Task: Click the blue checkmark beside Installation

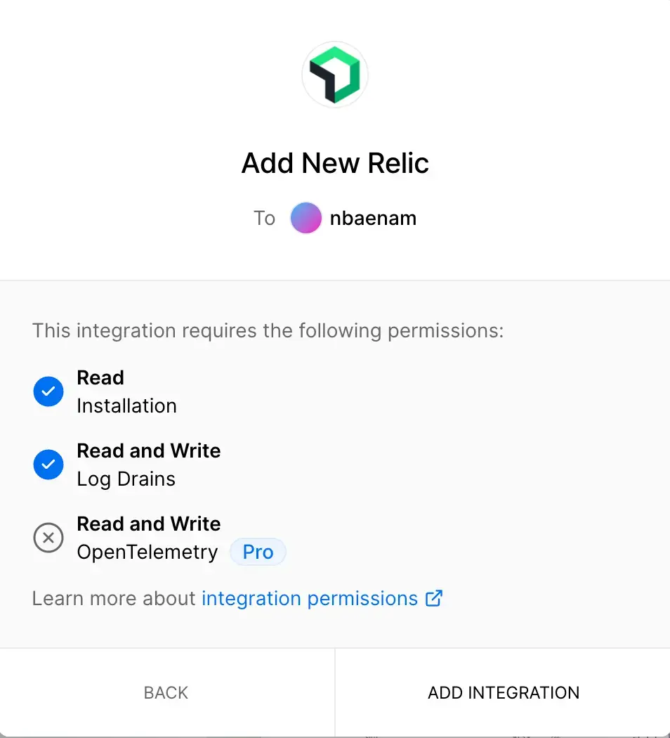Action: pos(48,392)
